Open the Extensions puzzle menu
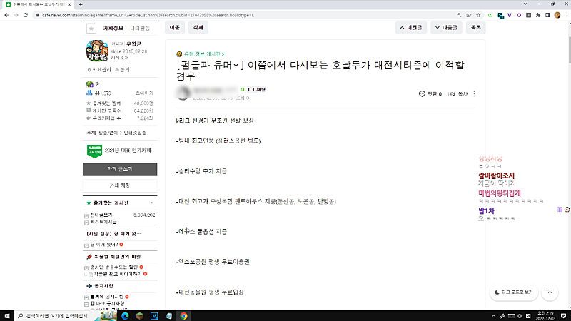The image size is (571, 321). 538,15
